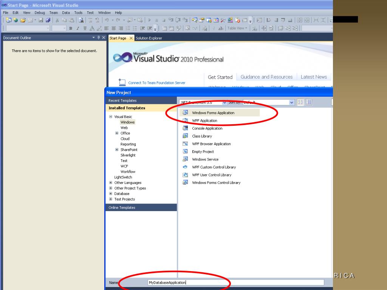Click Connect To Team Foundation Server link
387x290 pixels.
tap(157, 83)
